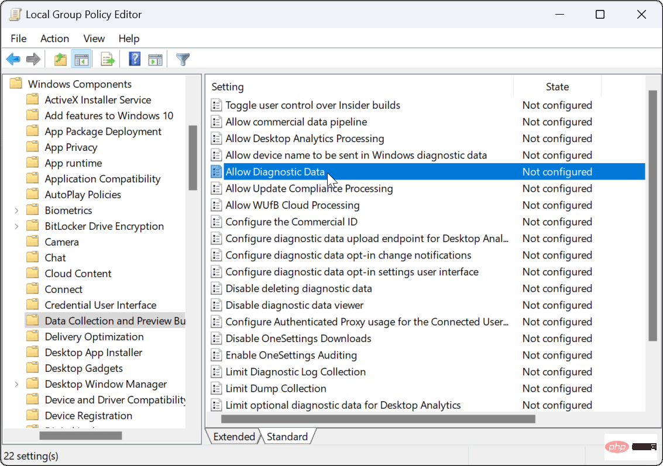Image resolution: width=663 pixels, height=466 pixels.
Task: Select Connect in the tree
Action: (63, 289)
